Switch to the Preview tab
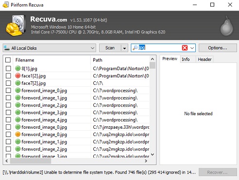The height and width of the screenshot is (180, 239). [x=170, y=59]
